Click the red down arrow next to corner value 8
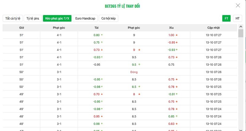Image resolution: width=246 pixels, height=131 pixels. pos(139,94)
